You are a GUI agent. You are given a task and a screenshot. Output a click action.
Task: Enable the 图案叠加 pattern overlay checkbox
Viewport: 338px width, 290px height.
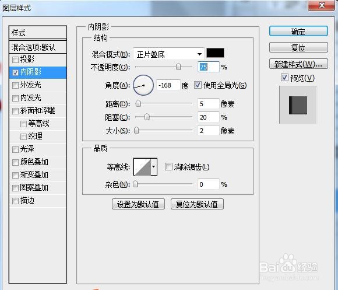(x=15, y=188)
